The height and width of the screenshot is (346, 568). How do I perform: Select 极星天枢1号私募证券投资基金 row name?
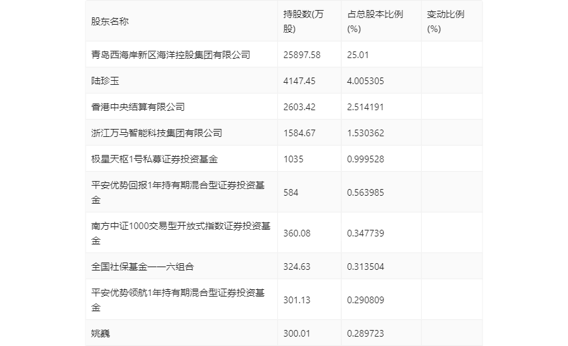point(154,159)
